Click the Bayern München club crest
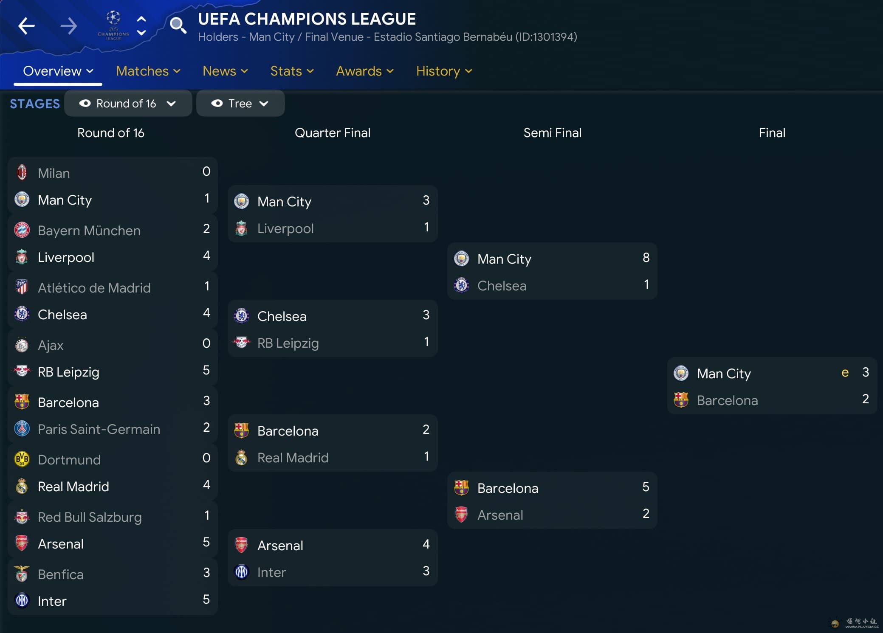Screen dimensions: 883x633 point(22,230)
